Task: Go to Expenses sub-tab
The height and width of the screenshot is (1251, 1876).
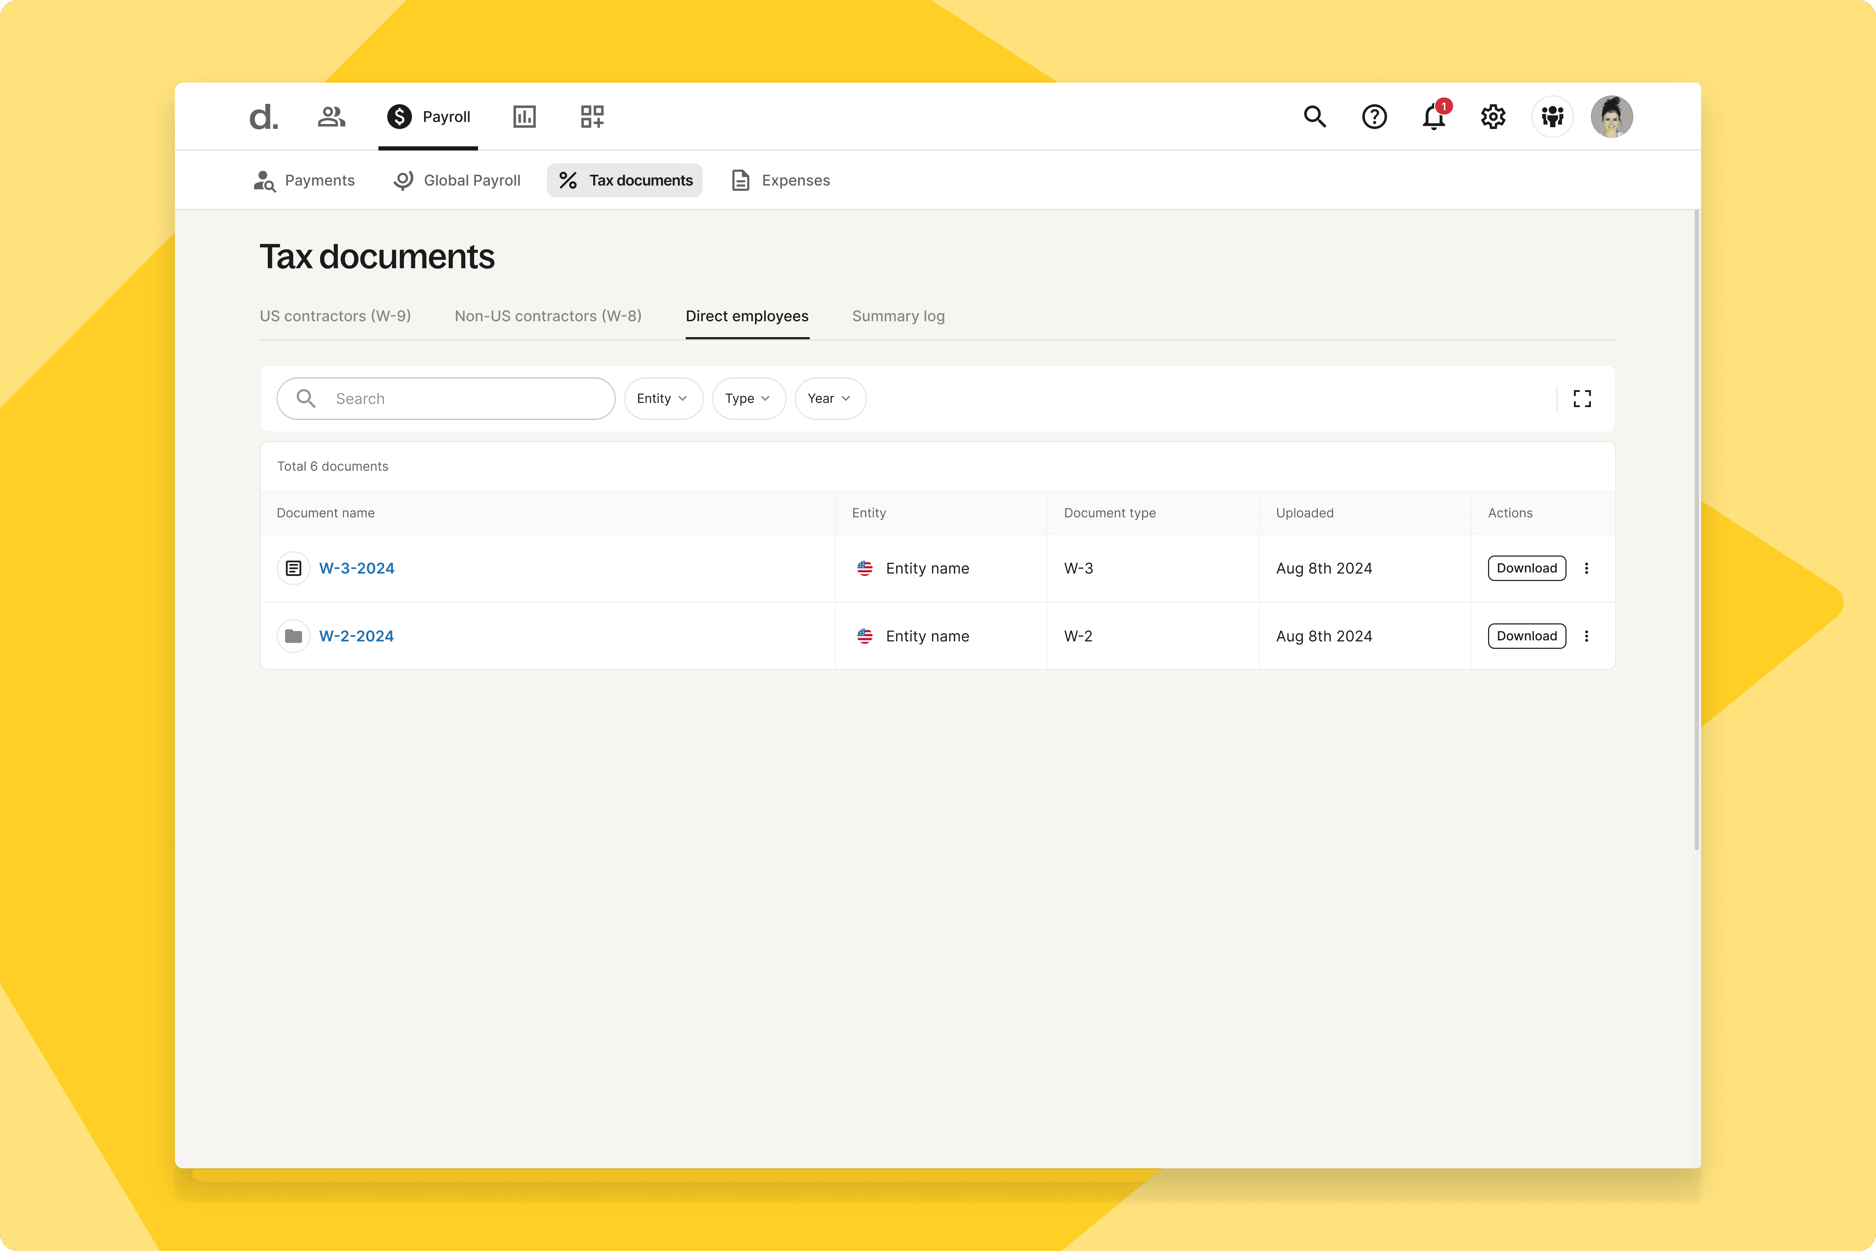Action: tap(781, 180)
